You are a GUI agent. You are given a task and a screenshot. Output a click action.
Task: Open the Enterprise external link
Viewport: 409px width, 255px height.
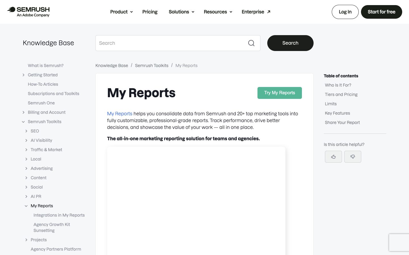tap(256, 12)
